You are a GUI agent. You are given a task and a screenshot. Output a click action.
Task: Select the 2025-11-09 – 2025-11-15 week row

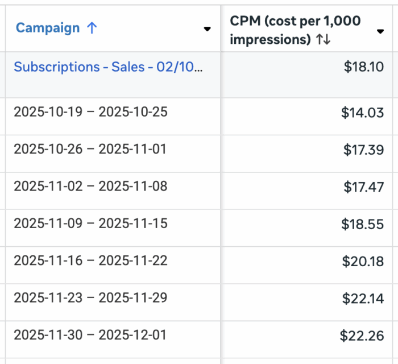point(91,224)
